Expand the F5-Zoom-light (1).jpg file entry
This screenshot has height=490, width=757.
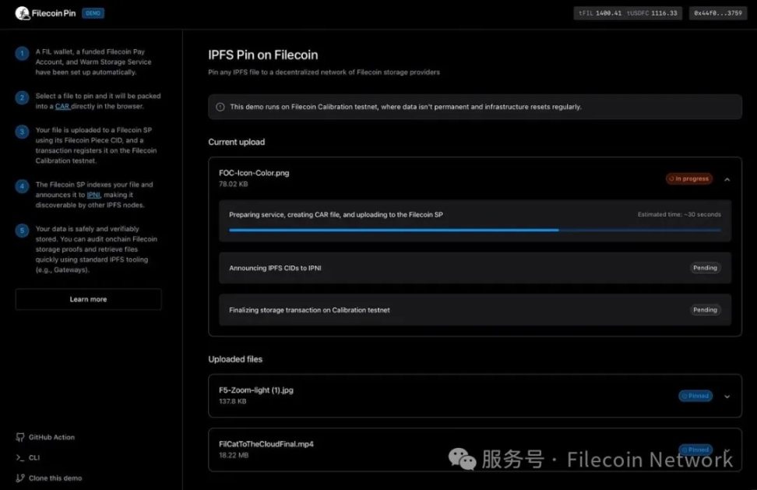point(727,397)
